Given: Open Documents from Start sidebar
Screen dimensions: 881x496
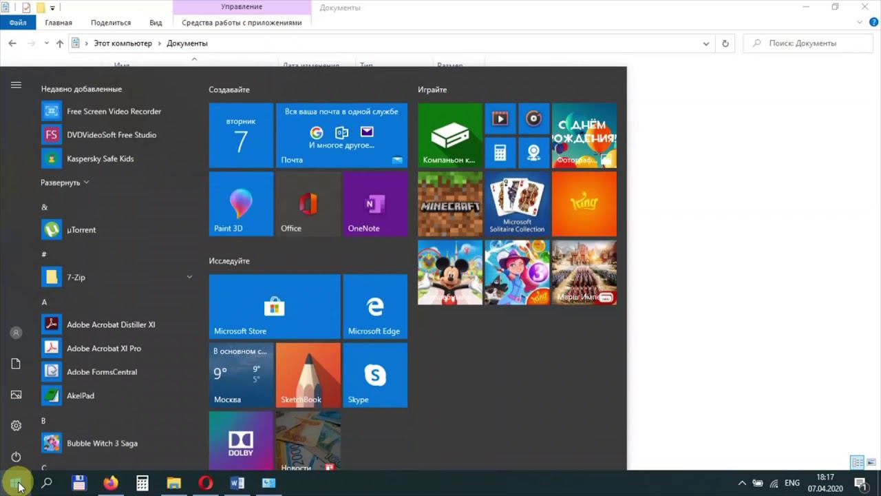Looking at the screenshot, I should pos(16,364).
